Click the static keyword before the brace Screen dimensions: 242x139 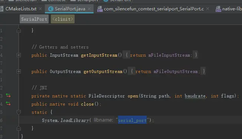(x=39, y=112)
